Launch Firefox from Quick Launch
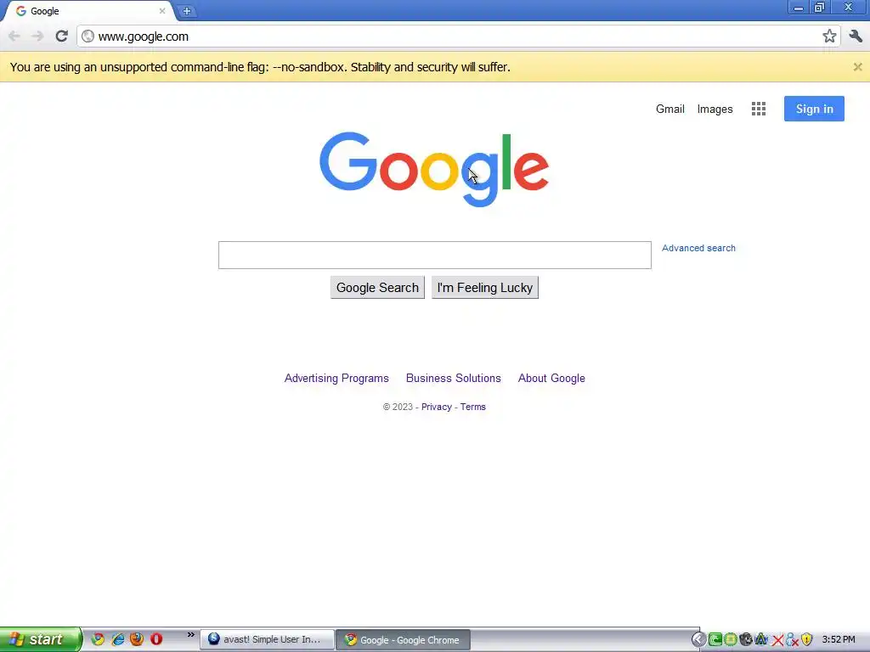Image resolution: width=870 pixels, height=652 pixels. click(137, 639)
